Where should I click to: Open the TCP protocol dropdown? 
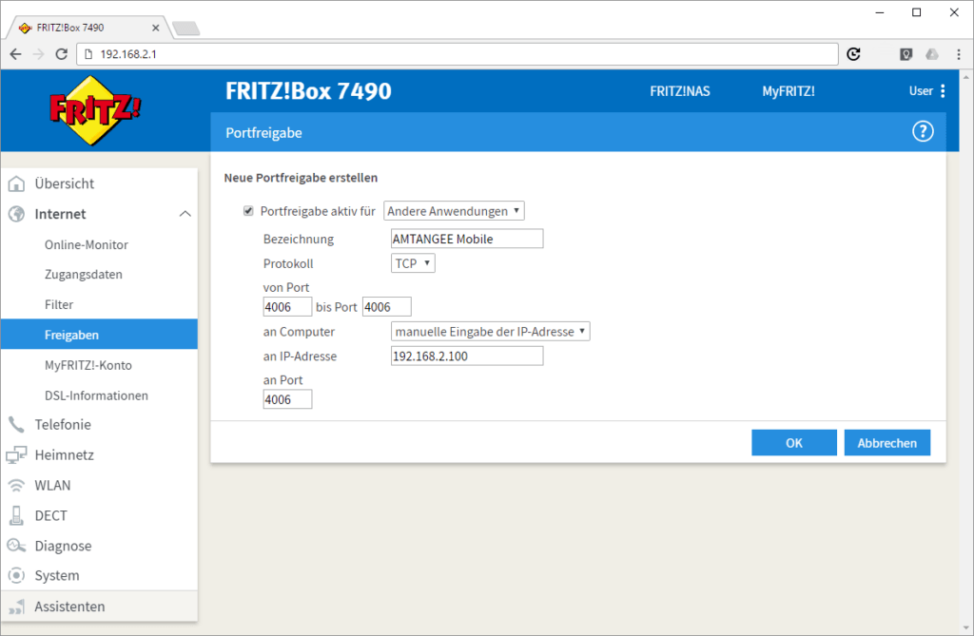coord(413,263)
